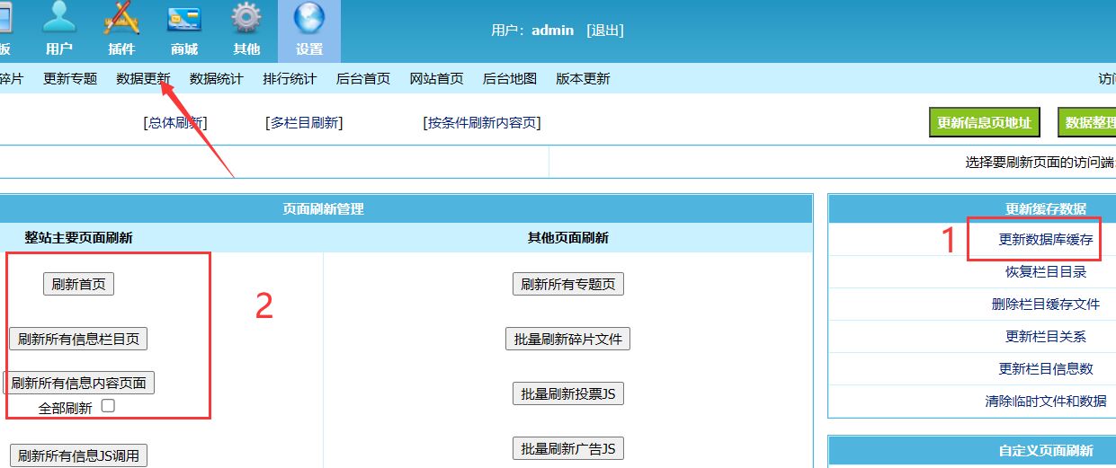Toggle the 全部刷新 checkbox
Image resolution: width=1116 pixels, height=468 pixels.
pyautogui.click(x=108, y=406)
